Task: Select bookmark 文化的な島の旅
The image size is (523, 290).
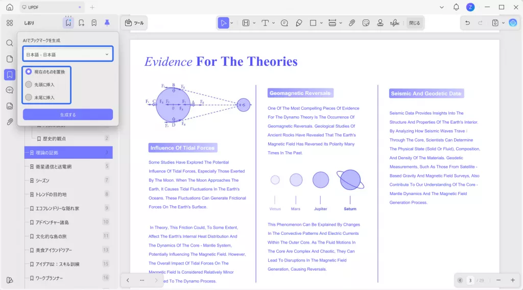Action: coord(51,236)
